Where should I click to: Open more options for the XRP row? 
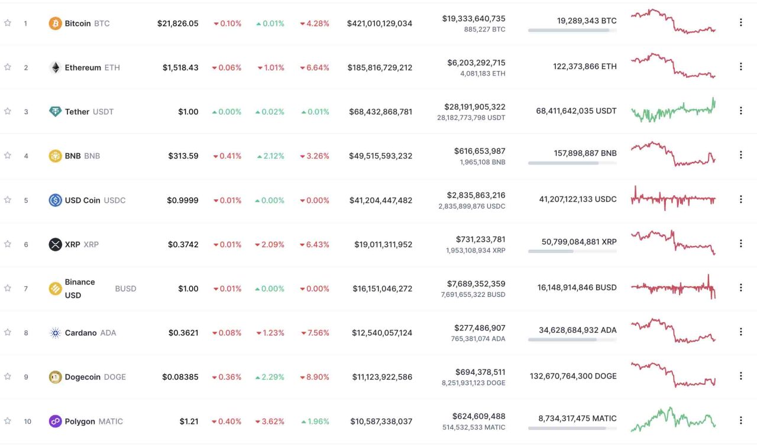click(x=740, y=244)
